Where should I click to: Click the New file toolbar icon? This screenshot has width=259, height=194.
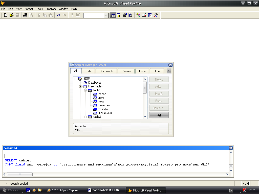coord(6,15)
